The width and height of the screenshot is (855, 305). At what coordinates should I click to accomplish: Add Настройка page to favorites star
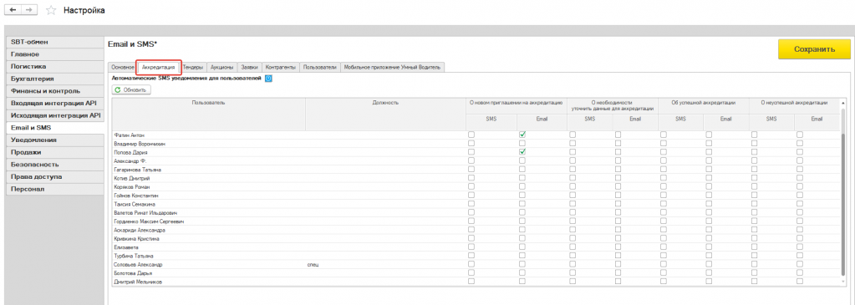51,10
